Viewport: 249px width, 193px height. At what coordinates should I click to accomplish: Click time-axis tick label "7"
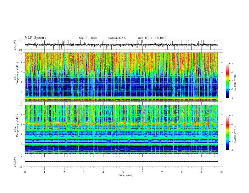(x=162, y=172)
